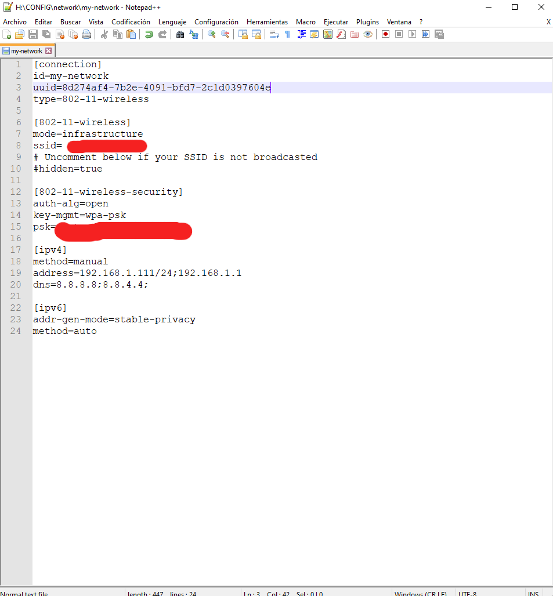Toggle file monitoring eye icon
553x596 pixels.
(x=368, y=35)
